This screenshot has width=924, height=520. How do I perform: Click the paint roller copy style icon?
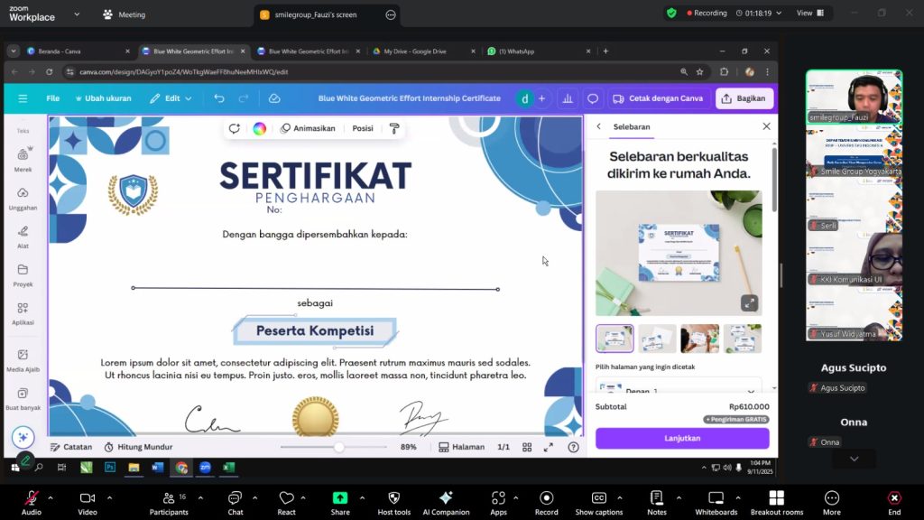pos(394,128)
